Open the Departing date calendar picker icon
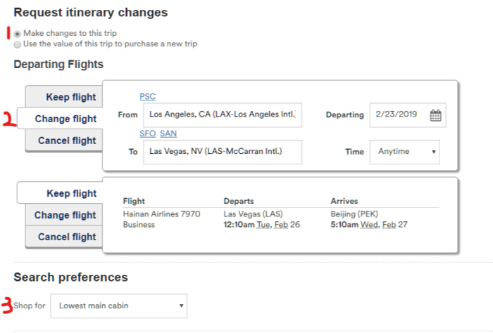This screenshot has height=333, width=493. (435, 116)
